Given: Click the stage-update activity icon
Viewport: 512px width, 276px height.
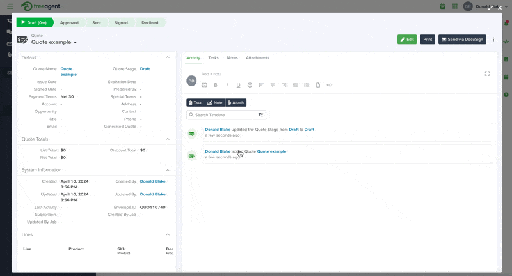Looking at the screenshot, I should tap(191, 134).
